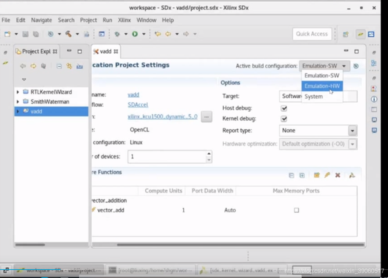This screenshot has width=388, height=278.
Task: Click the workspace - SDx taskbar entry
Action: [x=59, y=270]
